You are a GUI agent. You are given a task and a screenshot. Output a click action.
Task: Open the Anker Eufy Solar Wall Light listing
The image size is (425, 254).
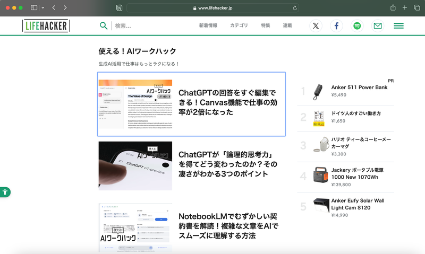358,204
